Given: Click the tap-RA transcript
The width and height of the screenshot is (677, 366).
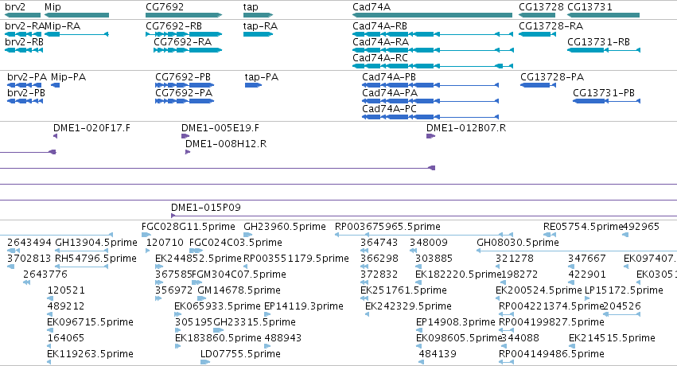Looking at the screenshot, I should coord(259,34).
